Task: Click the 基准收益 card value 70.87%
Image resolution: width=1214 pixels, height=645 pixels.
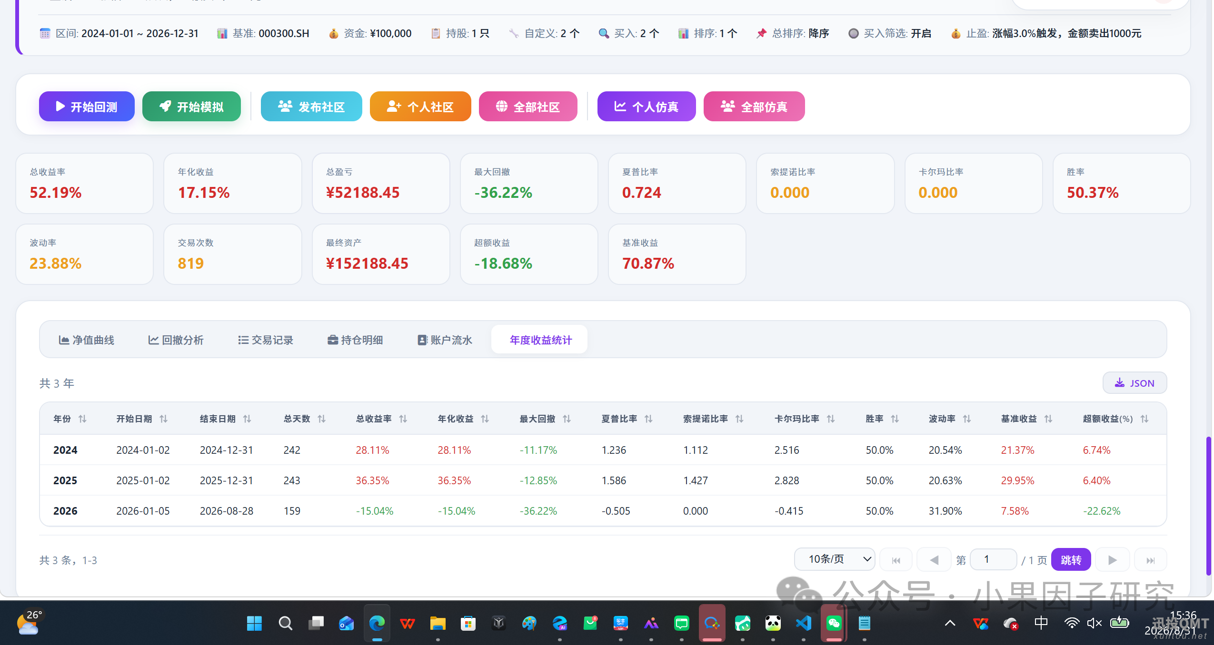Action: coord(648,264)
